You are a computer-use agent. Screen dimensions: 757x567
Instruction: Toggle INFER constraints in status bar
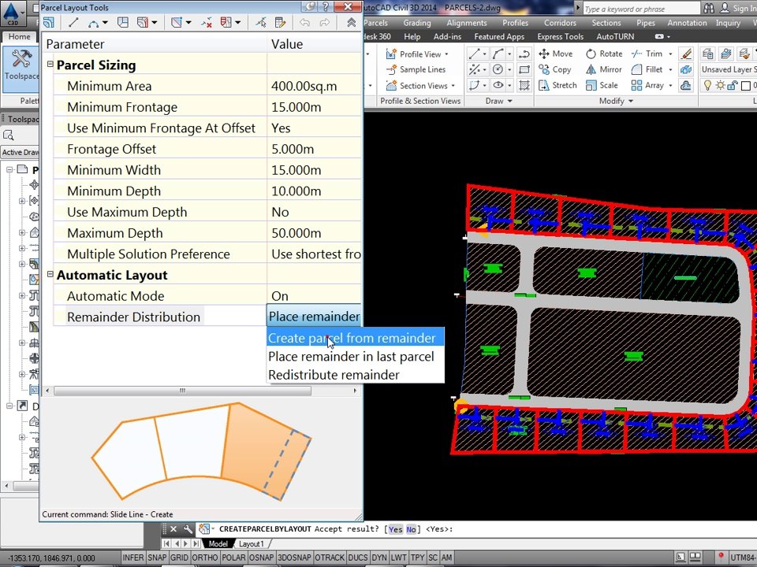point(132,558)
